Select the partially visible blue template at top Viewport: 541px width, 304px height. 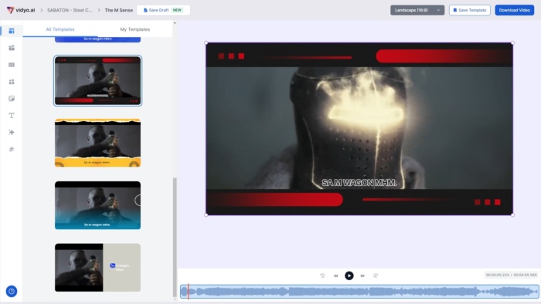point(97,39)
